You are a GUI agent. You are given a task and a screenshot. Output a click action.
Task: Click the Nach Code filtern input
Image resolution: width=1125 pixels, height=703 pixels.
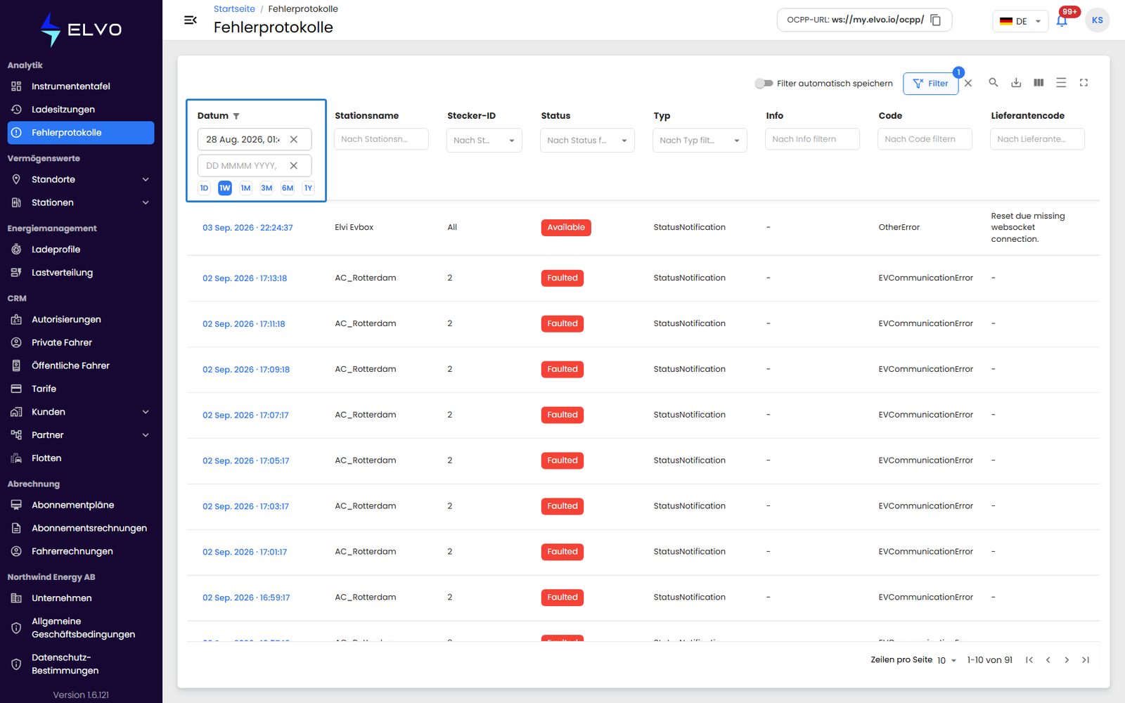925,139
